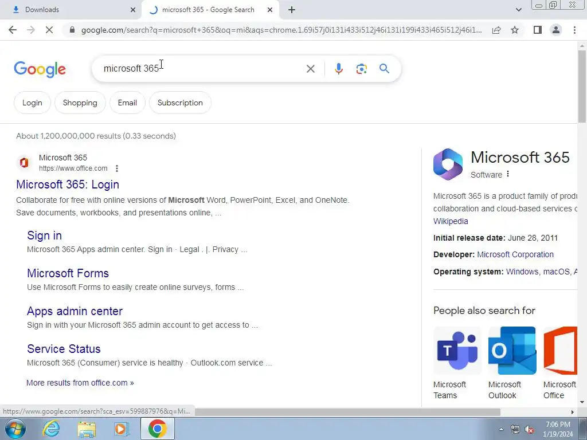Filter results by Login chip
587x440 pixels.
pyautogui.click(x=32, y=103)
